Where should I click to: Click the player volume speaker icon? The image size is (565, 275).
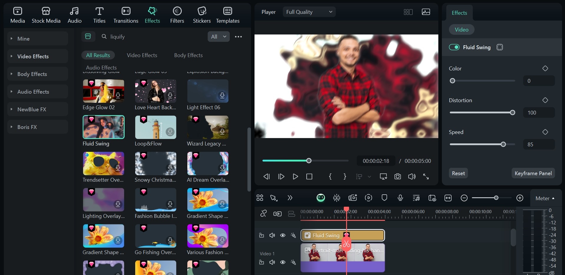tap(412, 176)
